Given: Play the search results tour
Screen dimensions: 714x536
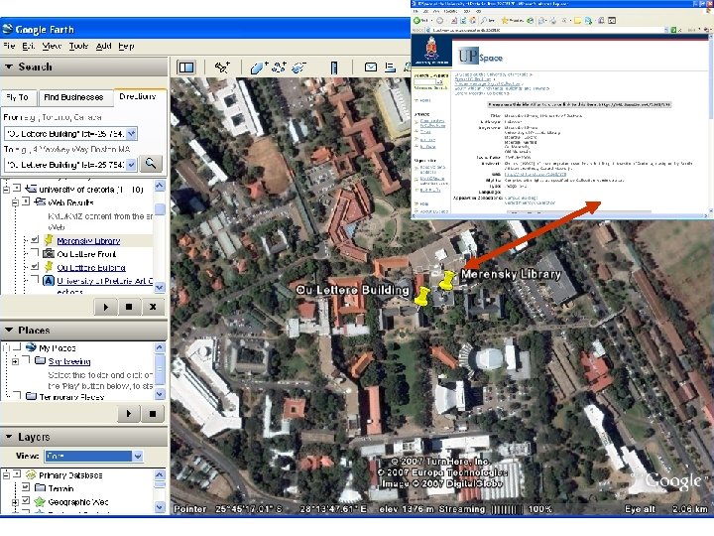Looking at the screenshot, I should (x=106, y=307).
